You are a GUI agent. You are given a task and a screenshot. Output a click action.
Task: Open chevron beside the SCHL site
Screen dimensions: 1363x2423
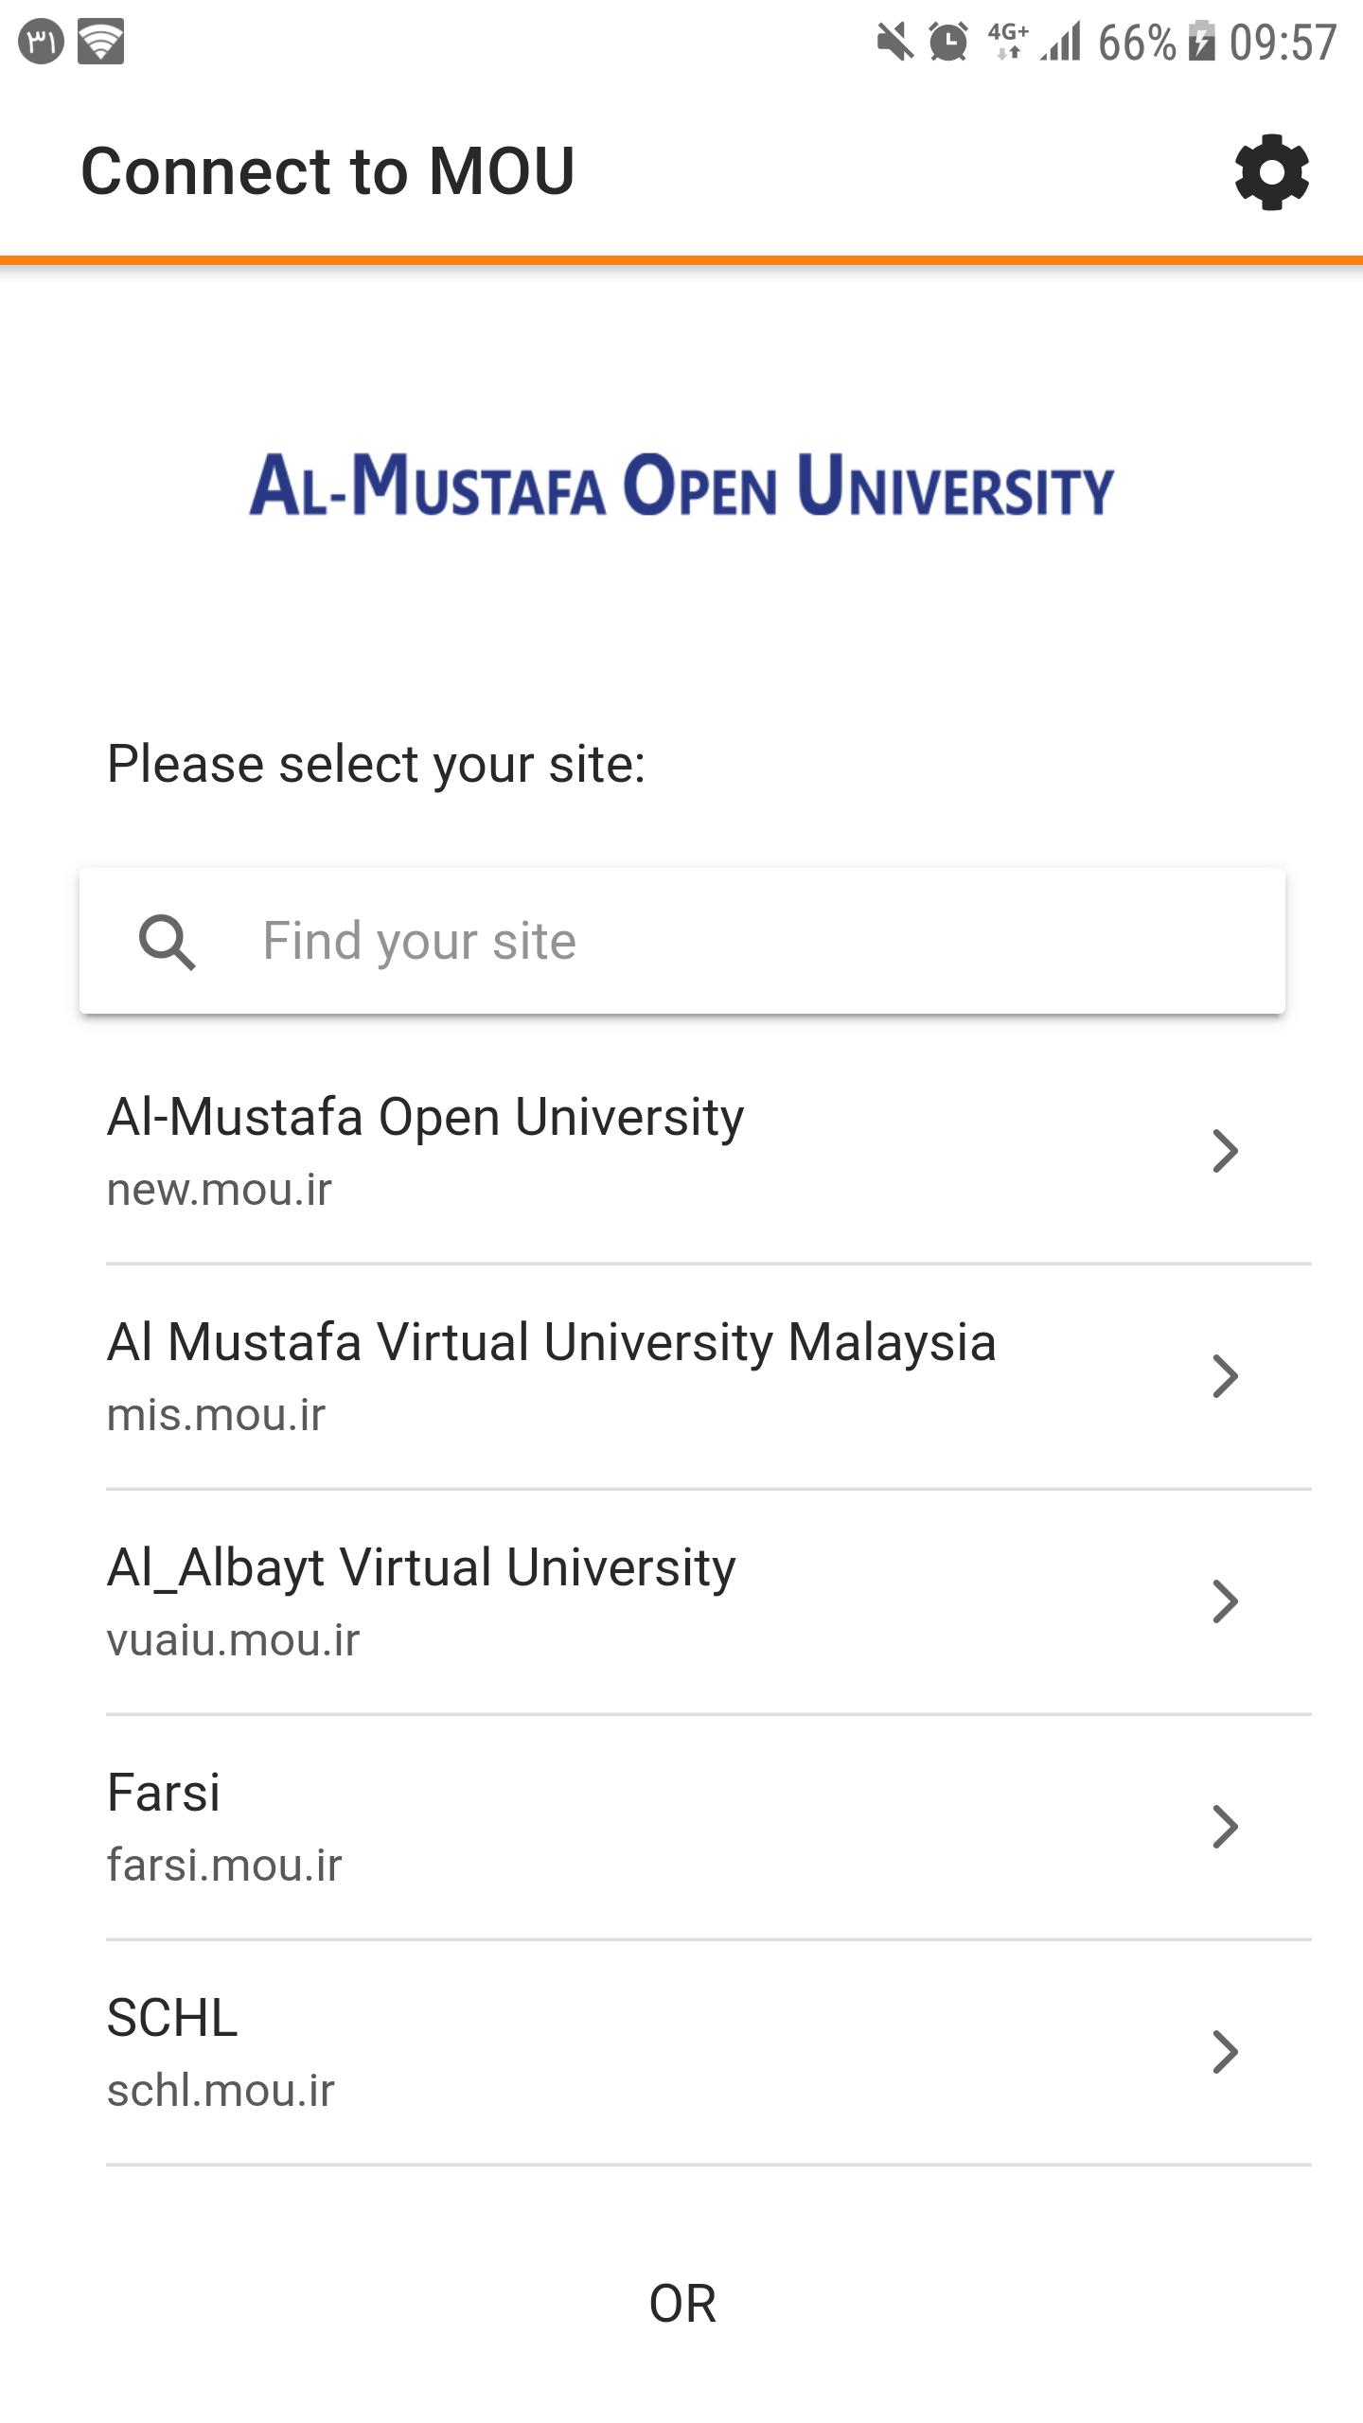click(1225, 2052)
